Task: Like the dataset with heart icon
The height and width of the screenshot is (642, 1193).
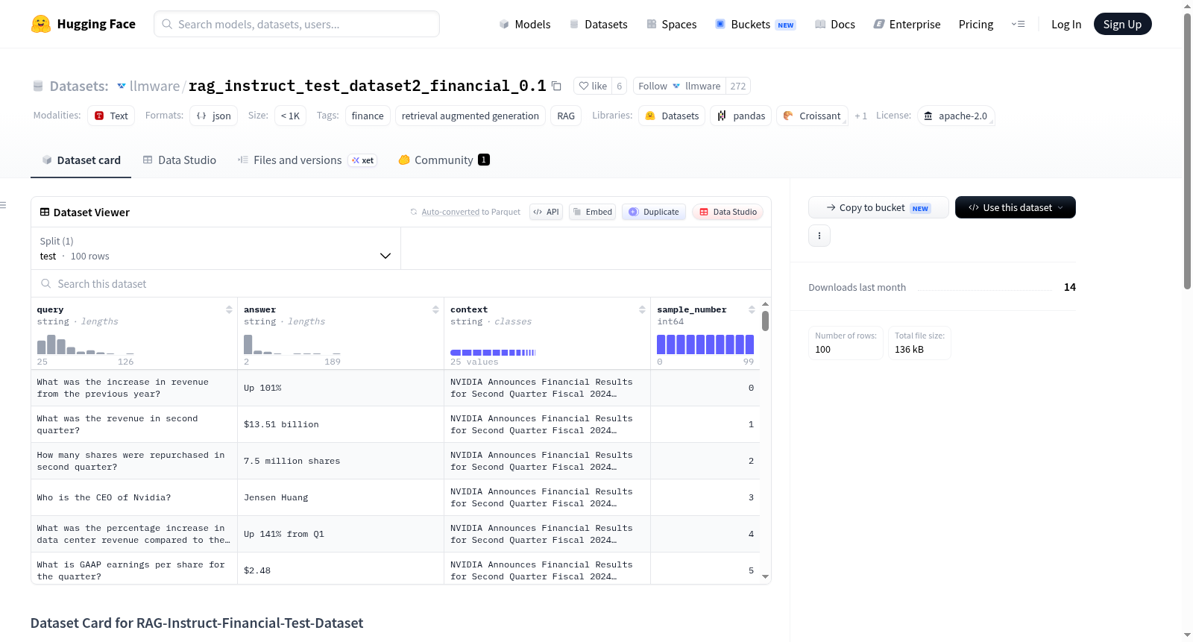Action: click(593, 86)
